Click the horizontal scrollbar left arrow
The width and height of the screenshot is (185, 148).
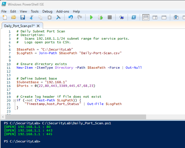point(3,117)
